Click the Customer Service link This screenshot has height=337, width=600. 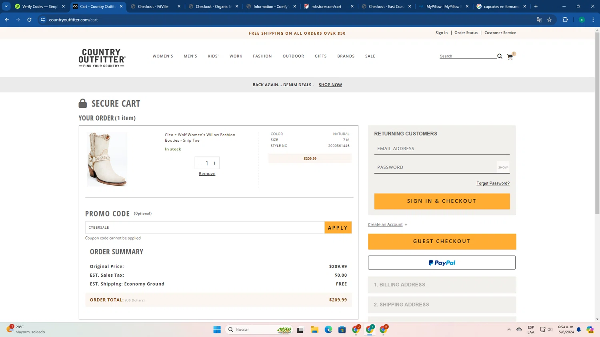(500, 33)
